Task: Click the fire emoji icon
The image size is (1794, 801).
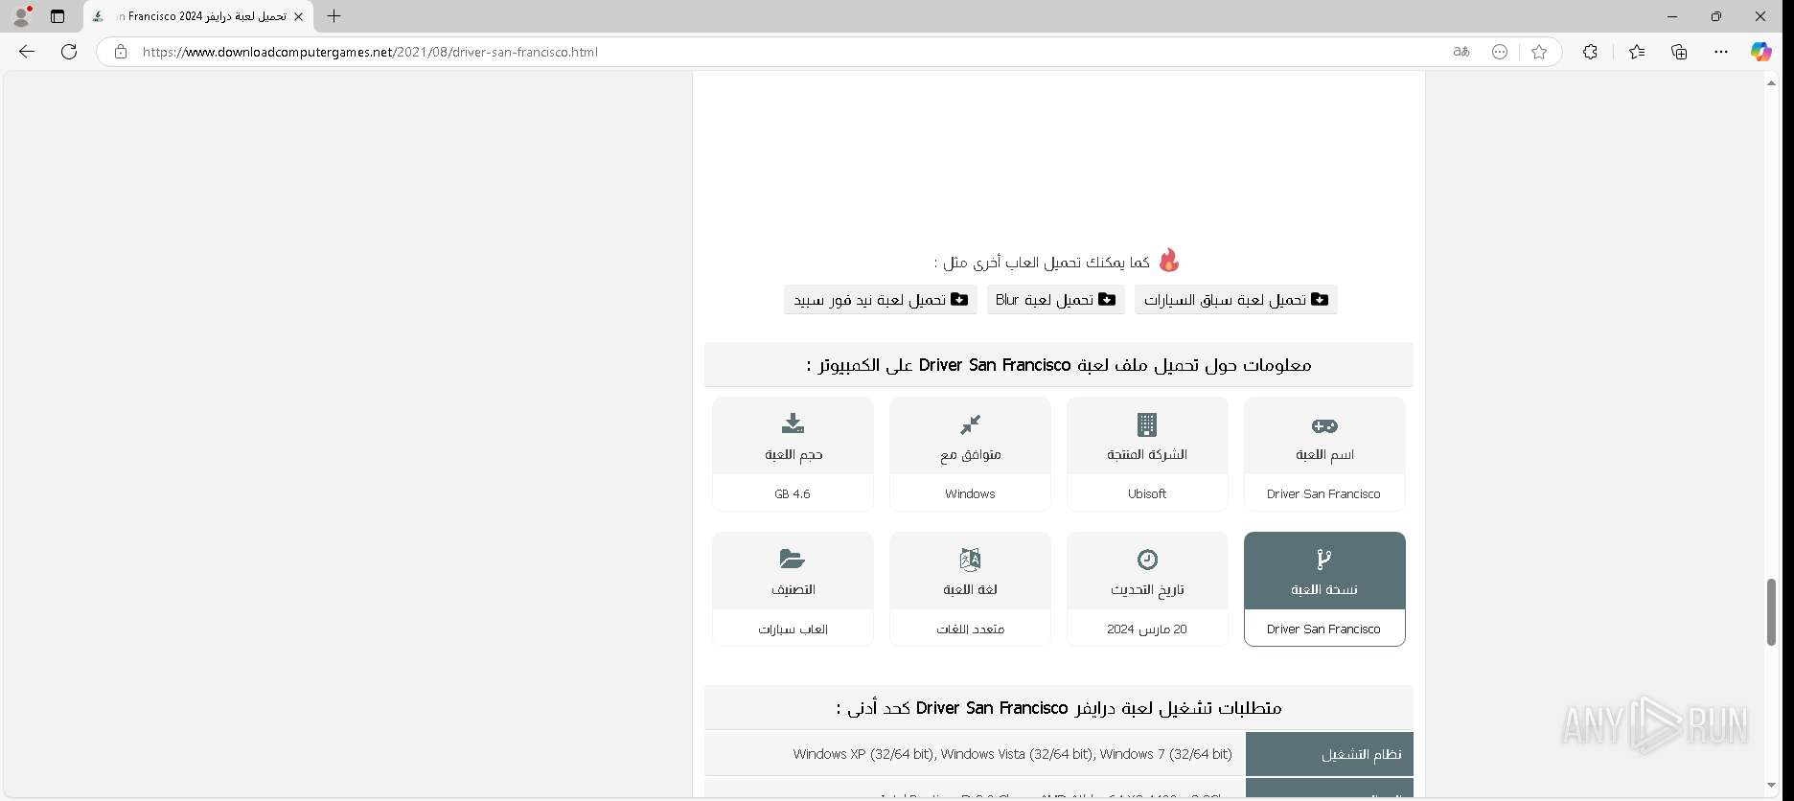Action: point(1169,261)
